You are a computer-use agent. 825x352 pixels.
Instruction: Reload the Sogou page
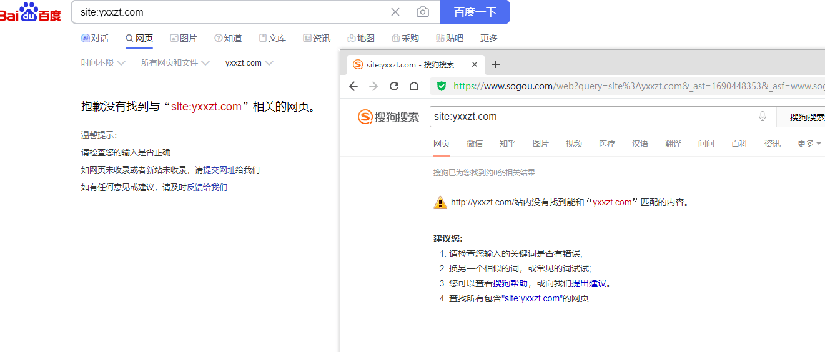(394, 86)
